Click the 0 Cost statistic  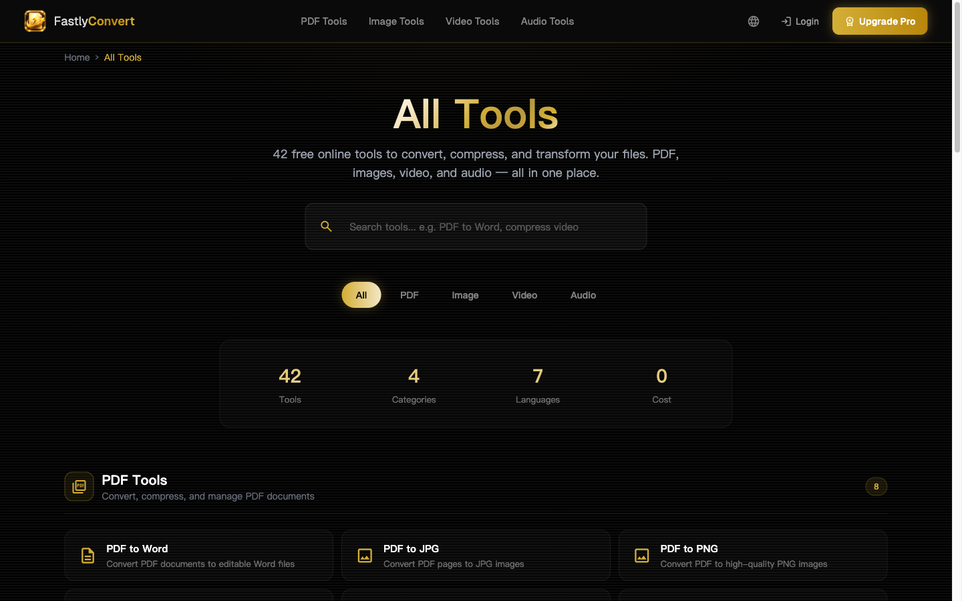pyautogui.click(x=662, y=385)
